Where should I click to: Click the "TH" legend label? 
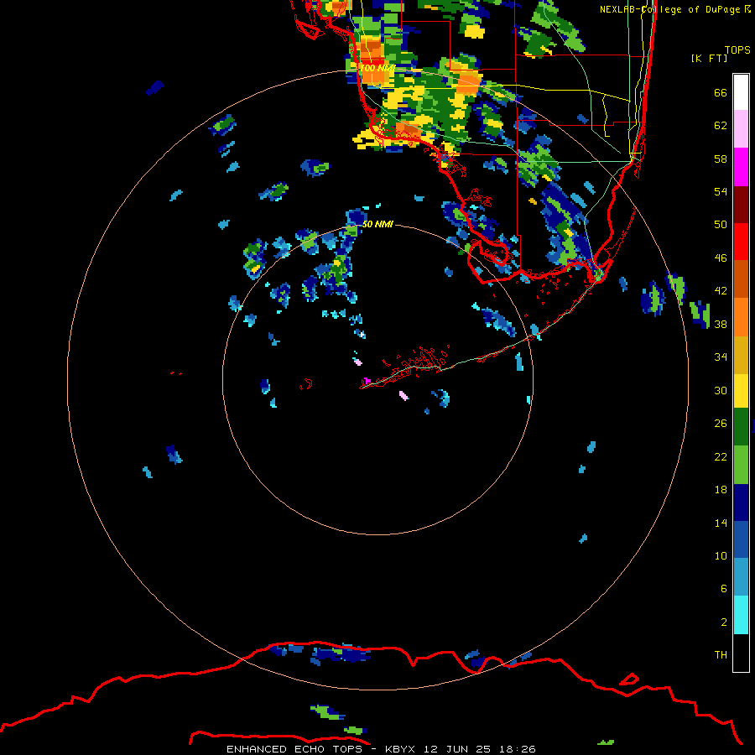tap(721, 655)
